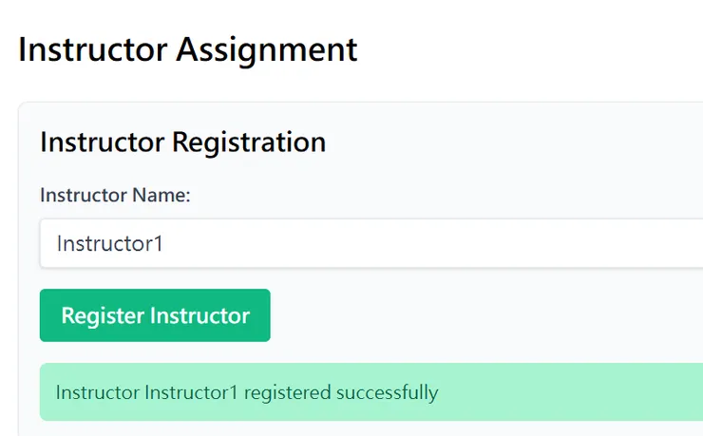Place cursor after 'Instructor1' text in field
This screenshot has height=436, width=703.
(165, 243)
